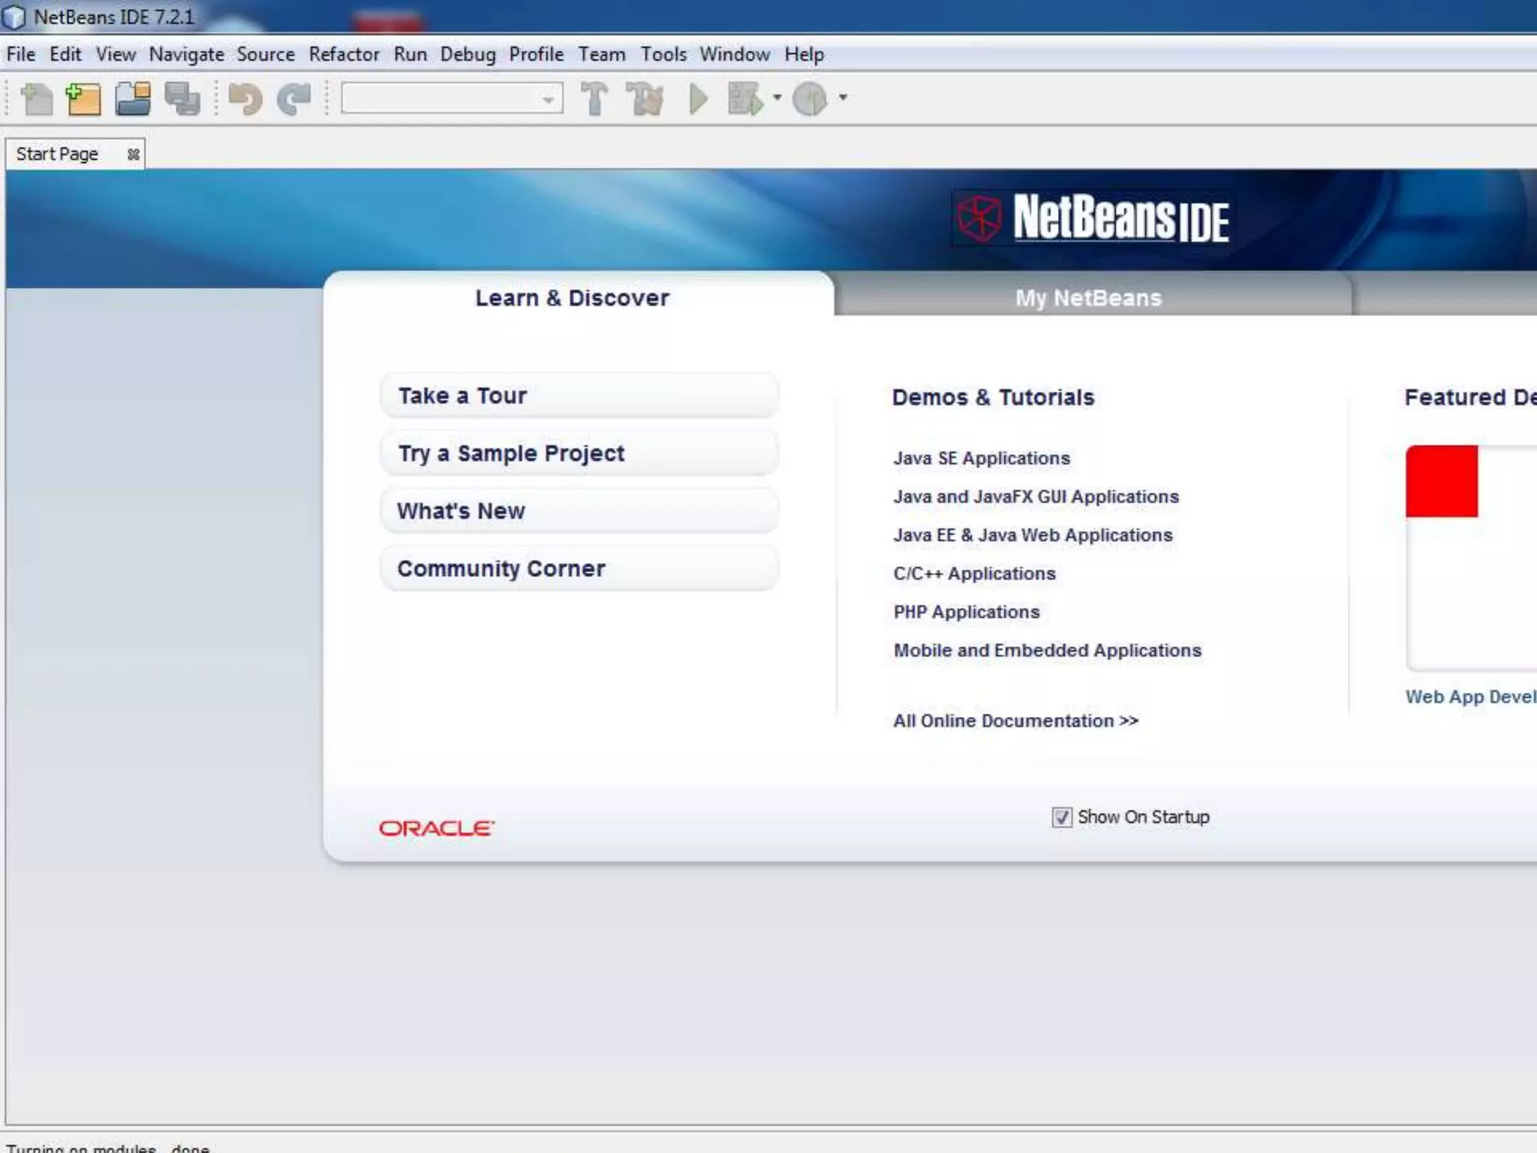Toggle the Show On Startup checkbox

click(1061, 817)
